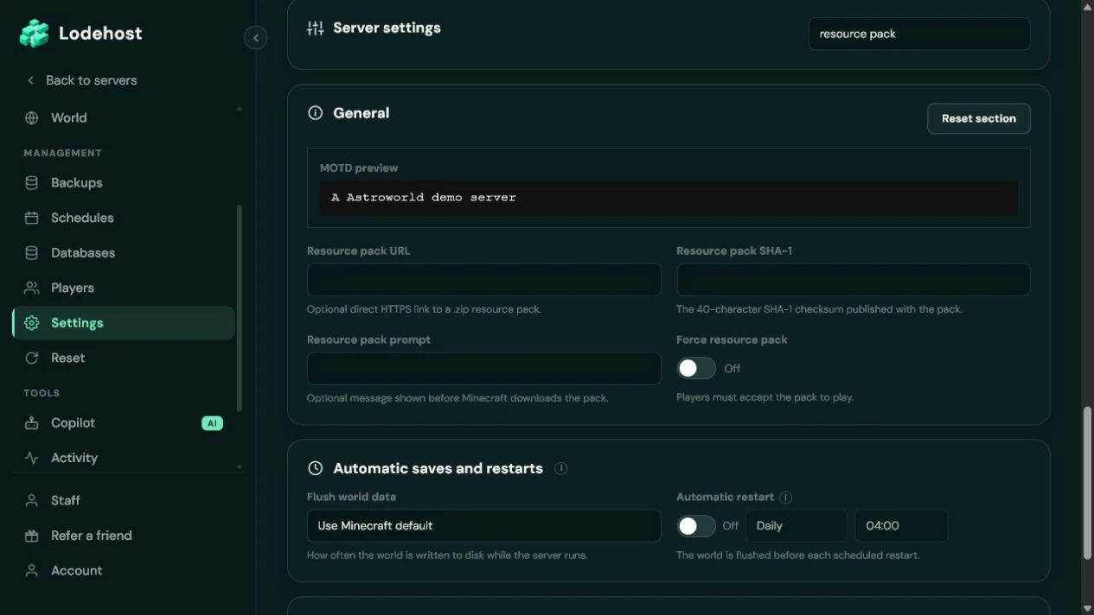Open Refer a friend link
Screen dimensions: 1094x615
[x=124, y=536]
